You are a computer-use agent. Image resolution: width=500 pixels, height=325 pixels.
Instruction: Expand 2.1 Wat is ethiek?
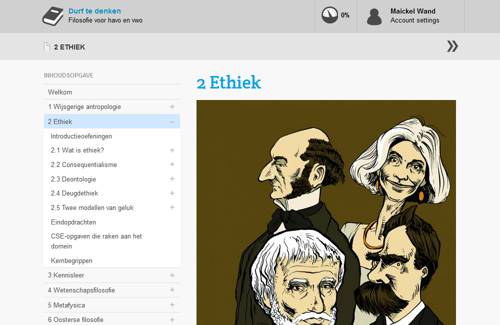coord(172,150)
